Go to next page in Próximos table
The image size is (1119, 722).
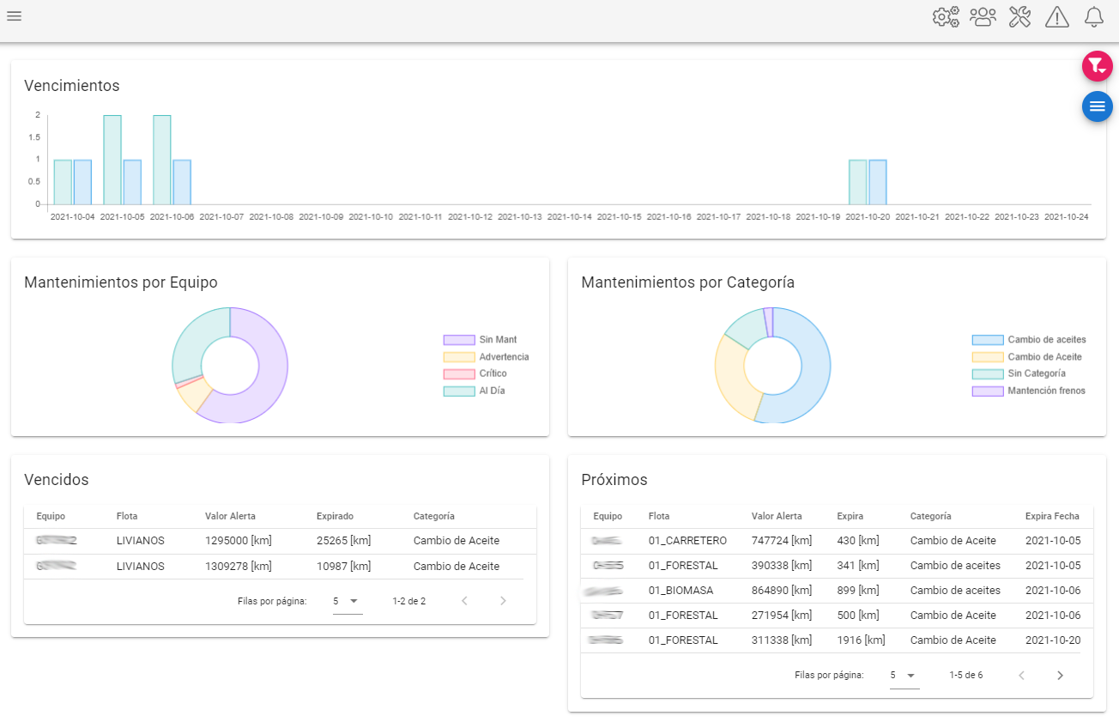pyautogui.click(x=1060, y=676)
